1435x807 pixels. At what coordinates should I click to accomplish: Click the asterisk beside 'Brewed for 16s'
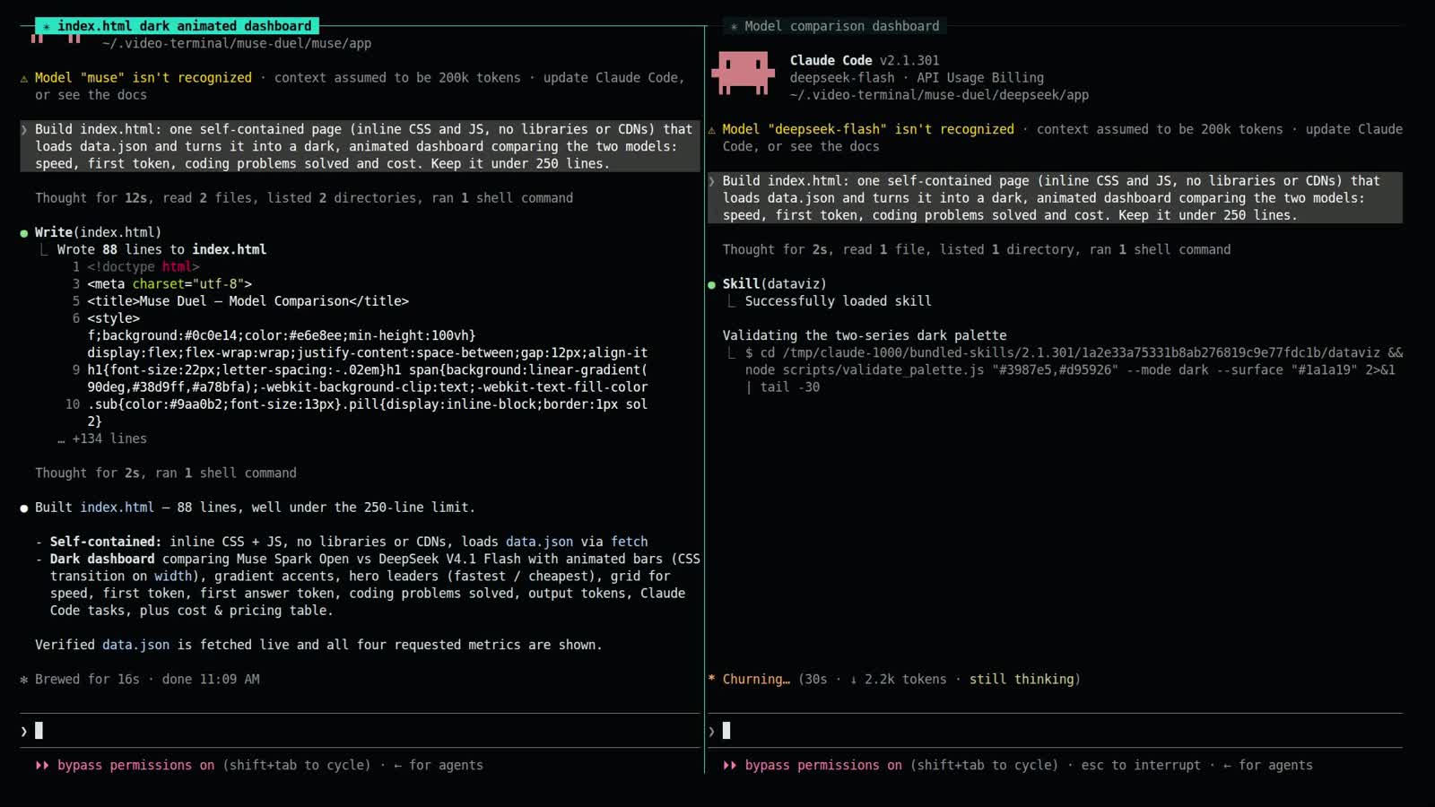point(24,680)
